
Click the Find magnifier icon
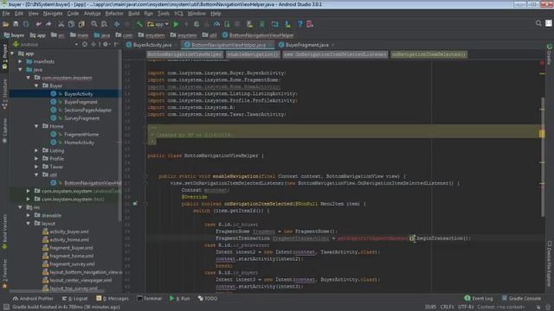[x=94, y=24]
